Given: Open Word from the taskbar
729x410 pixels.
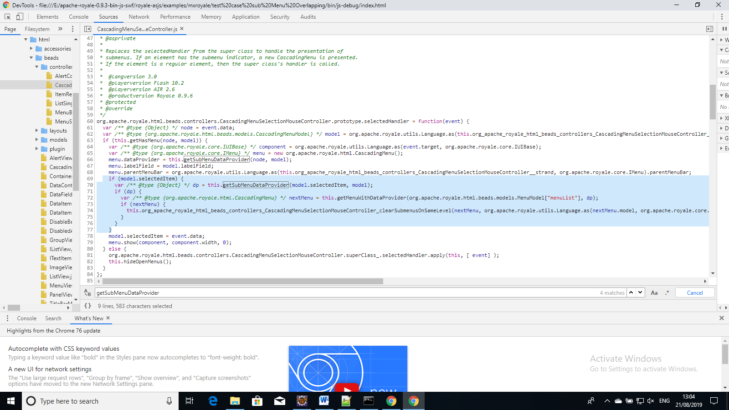Looking at the screenshot, I should (x=324, y=401).
